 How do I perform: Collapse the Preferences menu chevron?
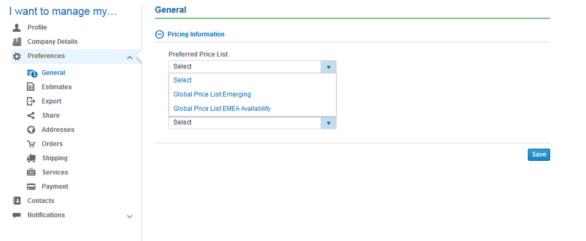130,57
